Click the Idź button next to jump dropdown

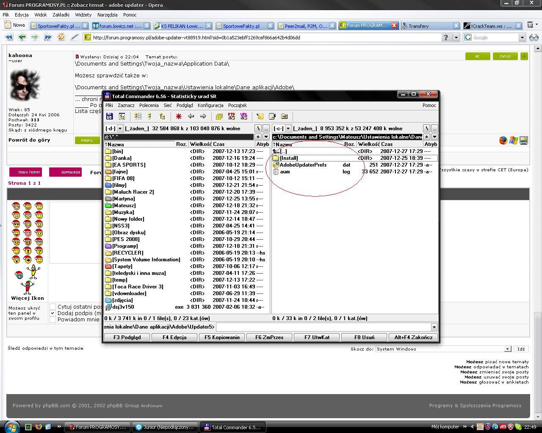[521, 349]
